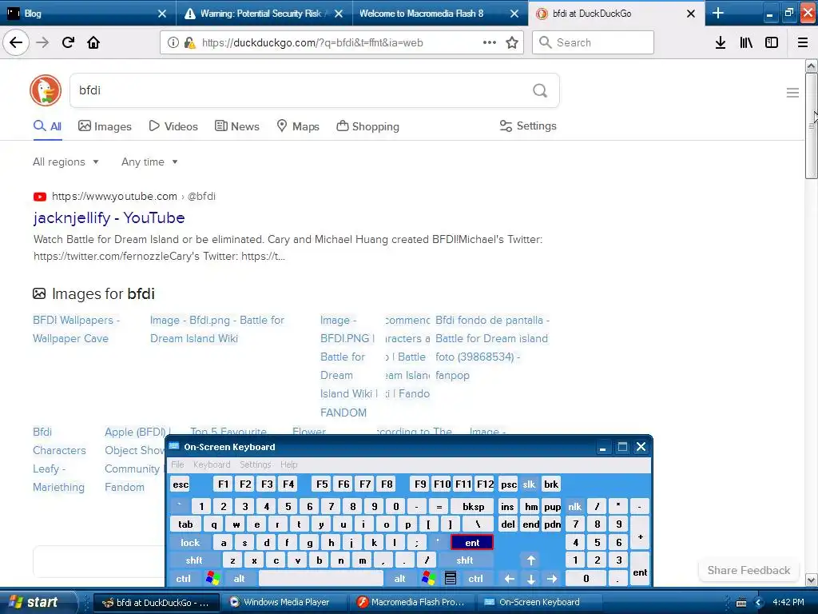
Task: Bookmark this page with the star icon
Action: tap(512, 43)
